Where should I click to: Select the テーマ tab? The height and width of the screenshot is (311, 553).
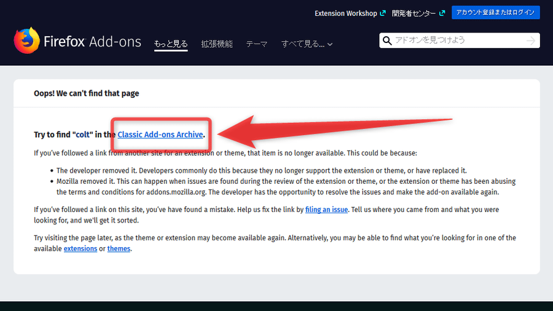click(257, 44)
